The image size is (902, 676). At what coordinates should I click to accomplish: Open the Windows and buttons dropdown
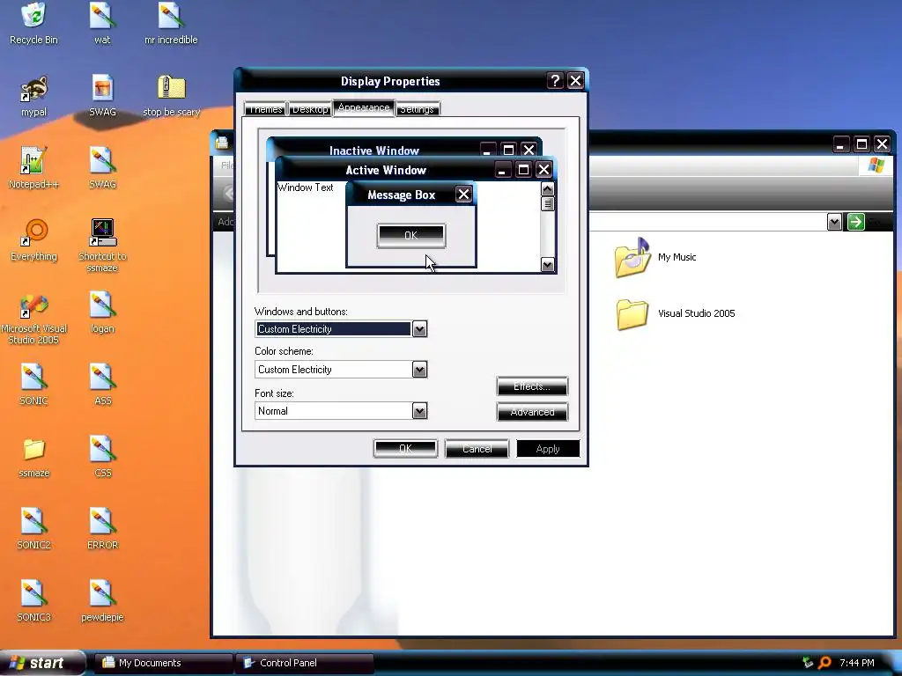(419, 329)
